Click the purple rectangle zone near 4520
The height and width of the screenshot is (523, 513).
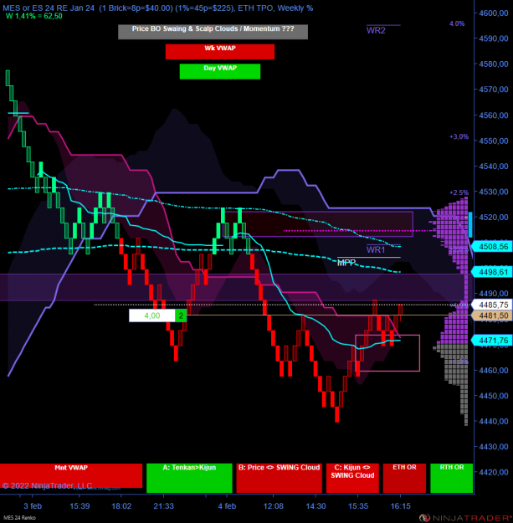point(318,224)
